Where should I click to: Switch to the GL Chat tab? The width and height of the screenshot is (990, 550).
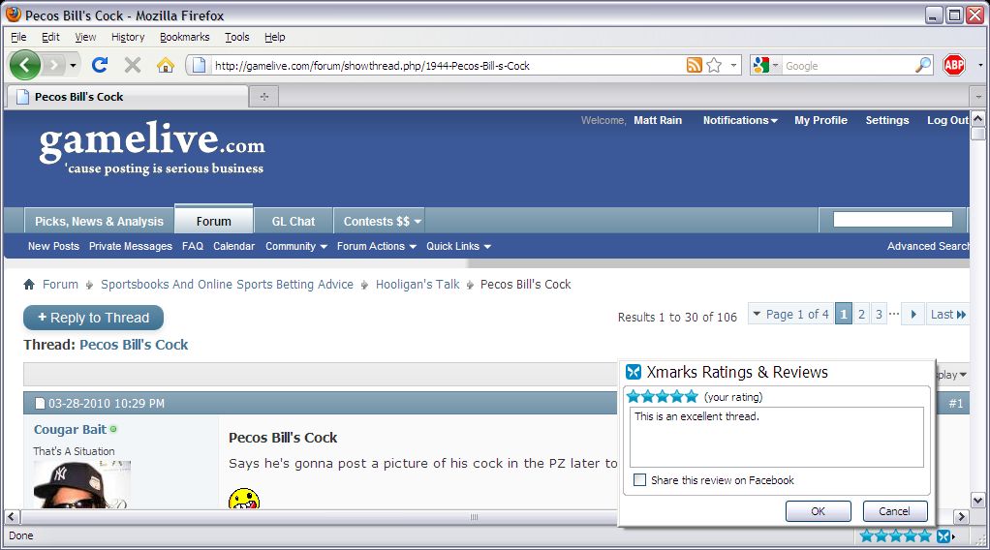pyautogui.click(x=293, y=221)
